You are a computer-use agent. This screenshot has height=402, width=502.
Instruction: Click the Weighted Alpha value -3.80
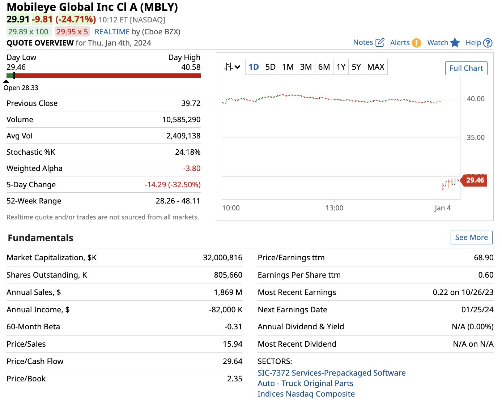pos(192,168)
